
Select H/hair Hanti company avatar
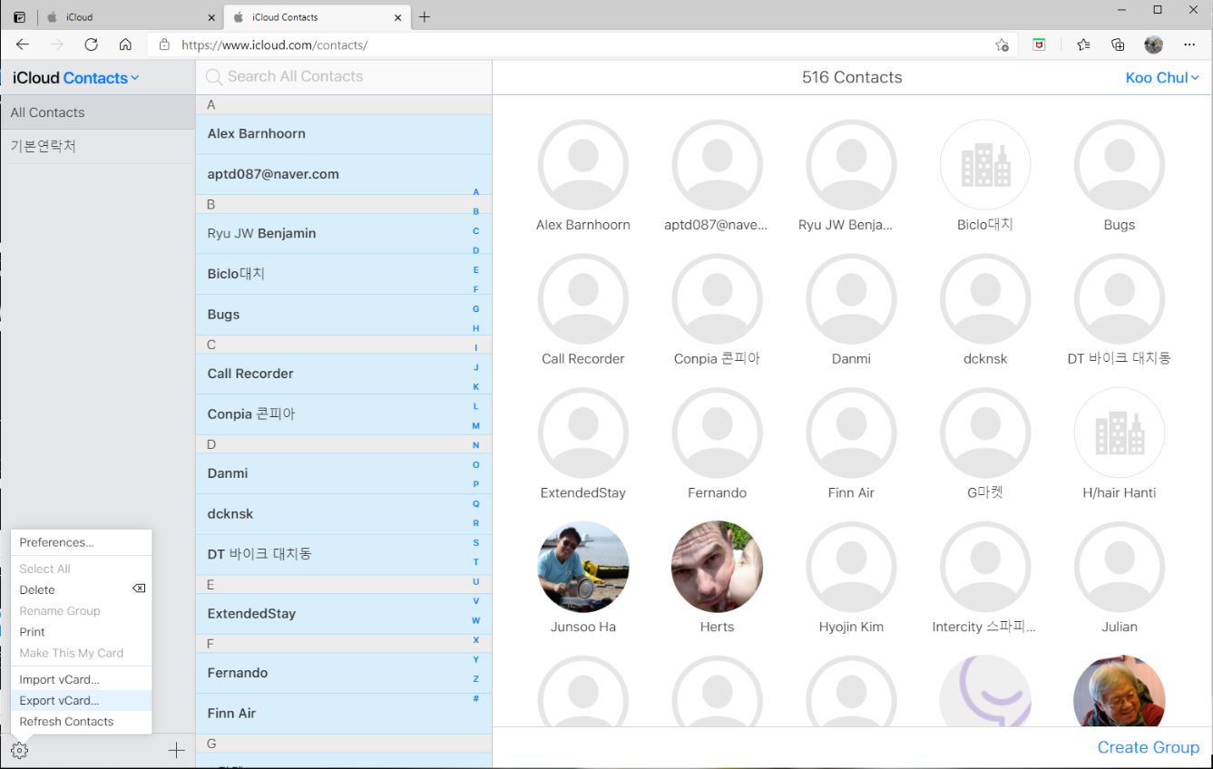(x=1120, y=433)
